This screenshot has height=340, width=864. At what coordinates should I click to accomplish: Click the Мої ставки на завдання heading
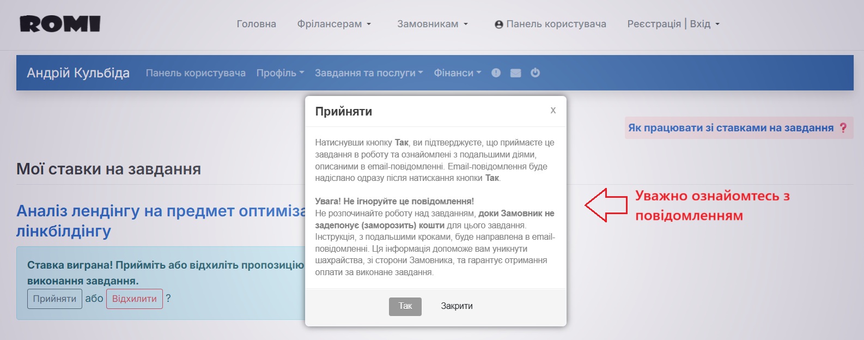[108, 169]
